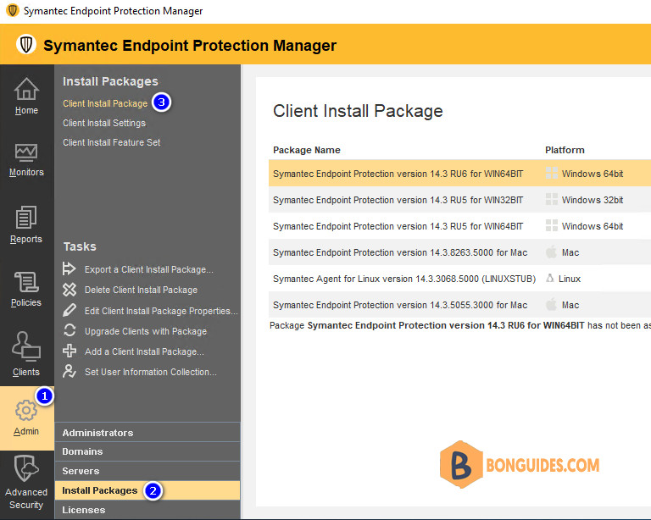Select the 14.3 RU6 for WIN64BIT package
Screen dimensions: 651x520
click(x=459, y=174)
